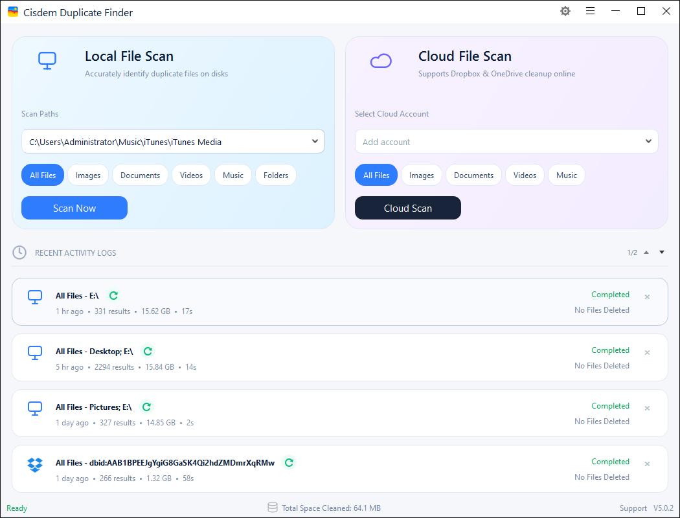Select Music filter under Local File Scan
Image resolution: width=680 pixels, height=518 pixels.
point(233,175)
